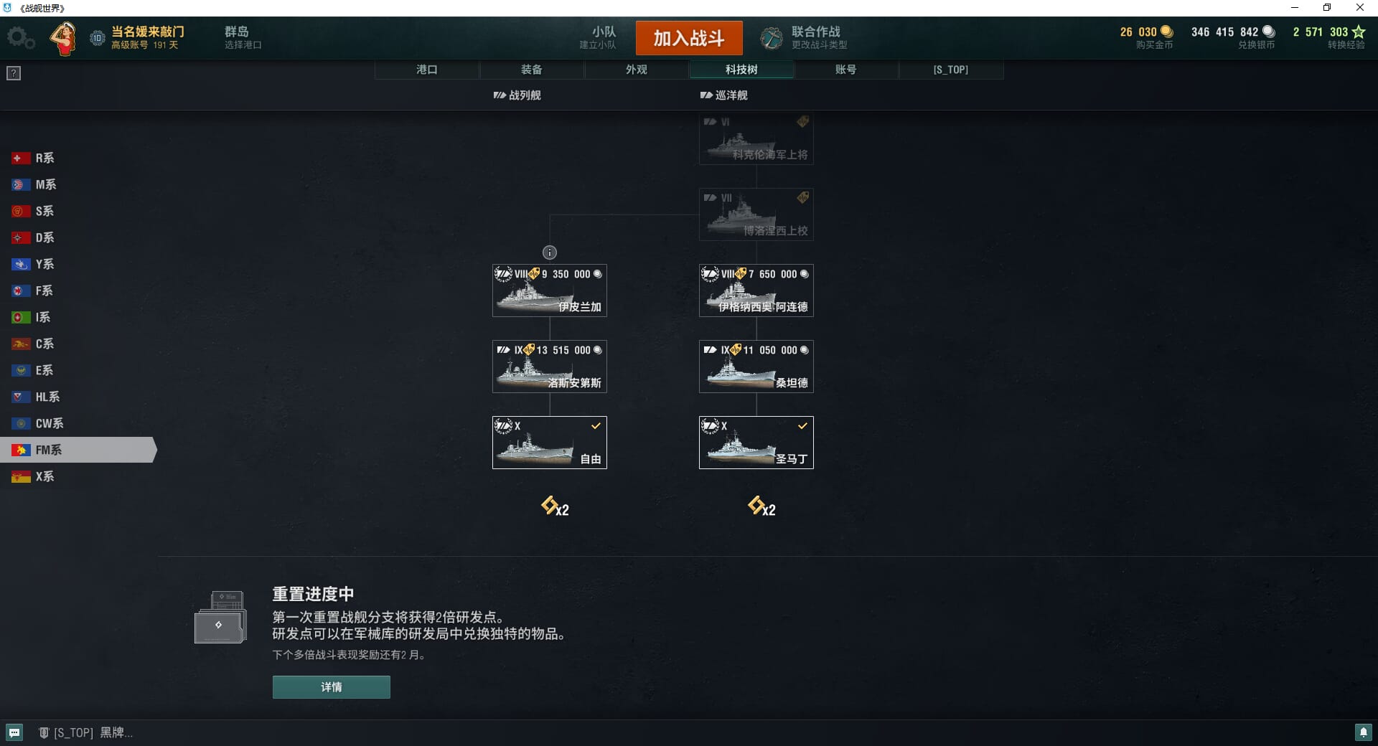Open 群岛 port selection dropdown

pyautogui.click(x=243, y=38)
